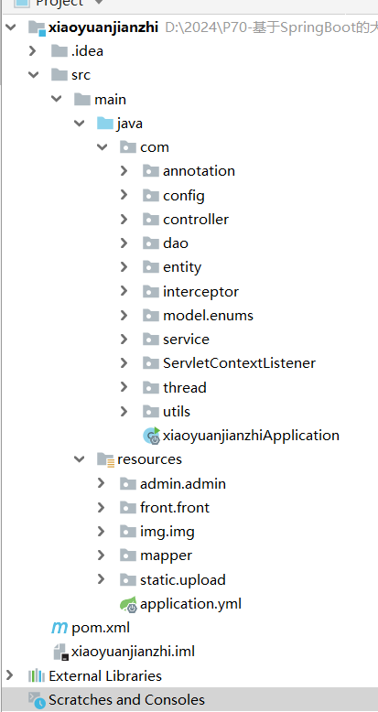Expand the controller package
Viewport: 378px width, 712px height.
point(124,219)
